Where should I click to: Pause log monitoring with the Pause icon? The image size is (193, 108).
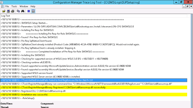click(x=29, y=11)
